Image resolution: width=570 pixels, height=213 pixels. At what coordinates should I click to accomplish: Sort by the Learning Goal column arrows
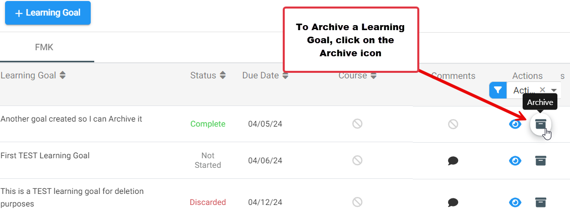pos(62,75)
